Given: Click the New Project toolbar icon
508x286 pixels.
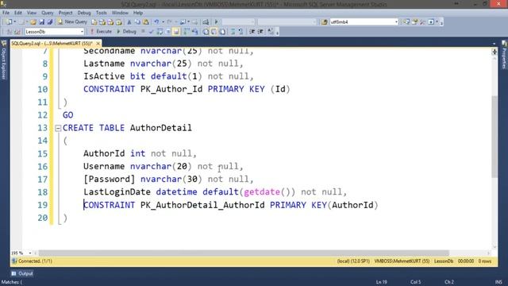Looking at the screenshot, I should pos(9,22).
